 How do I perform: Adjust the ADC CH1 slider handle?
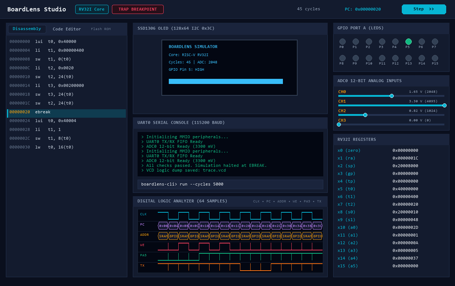444,105
